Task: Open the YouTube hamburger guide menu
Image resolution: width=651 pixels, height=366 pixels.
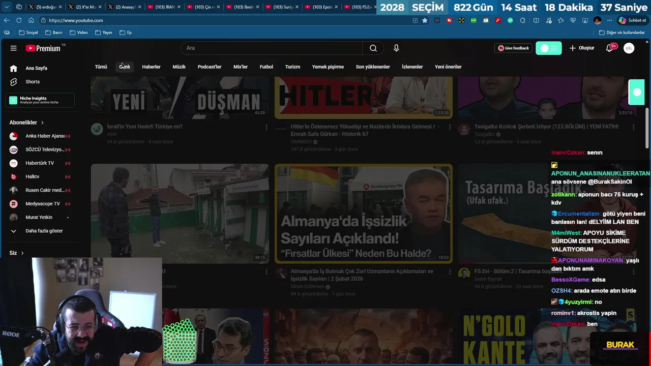Action: tap(14, 48)
